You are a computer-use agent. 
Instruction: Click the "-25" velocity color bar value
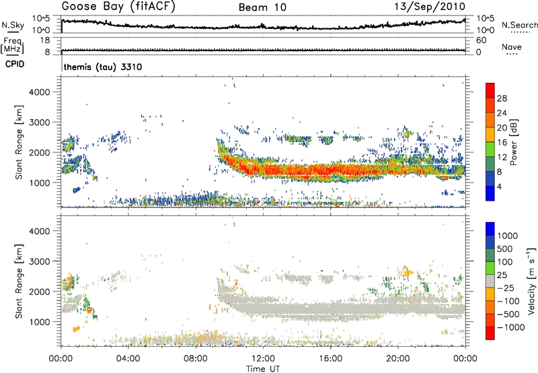505,288
